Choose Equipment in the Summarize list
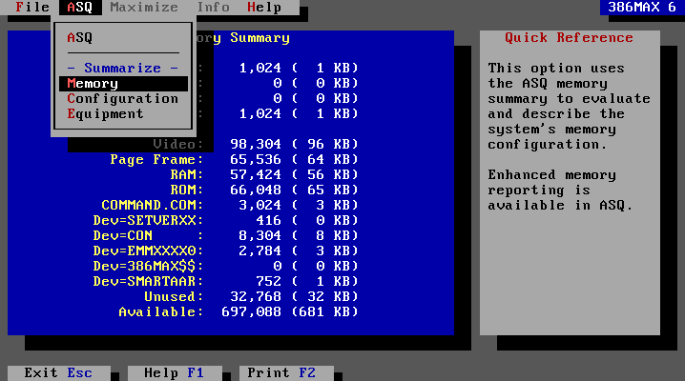 [x=105, y=114]
